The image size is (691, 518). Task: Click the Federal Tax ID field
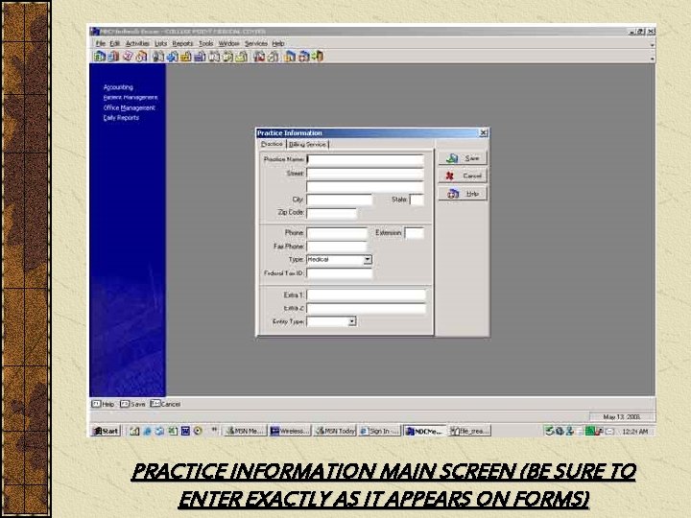[340, 273]
